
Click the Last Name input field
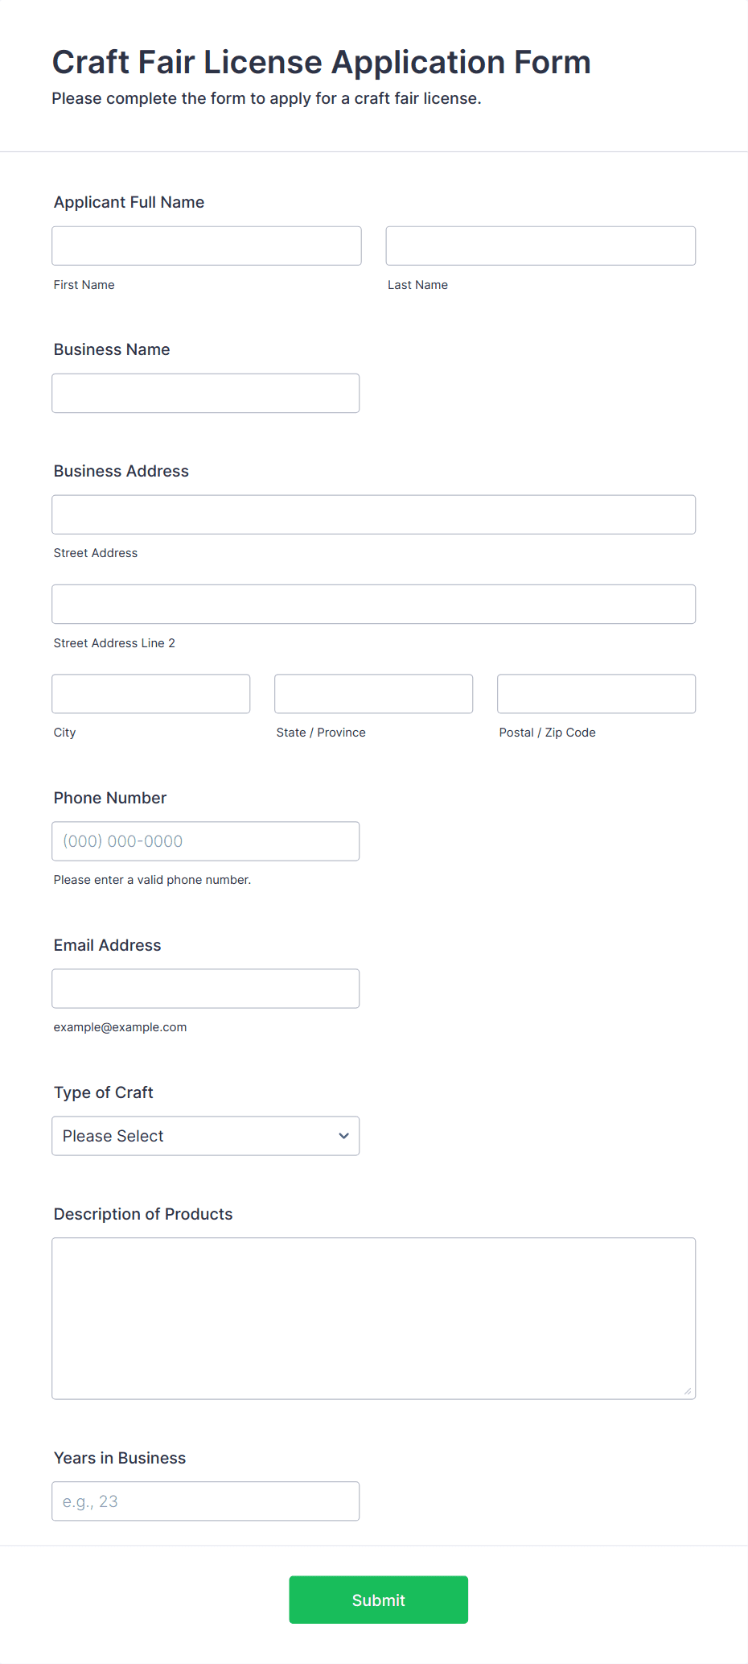point(540,246)
